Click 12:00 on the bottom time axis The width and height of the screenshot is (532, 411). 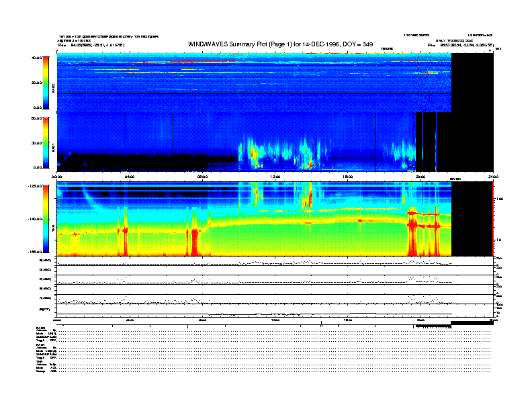[x=275, y=320]
